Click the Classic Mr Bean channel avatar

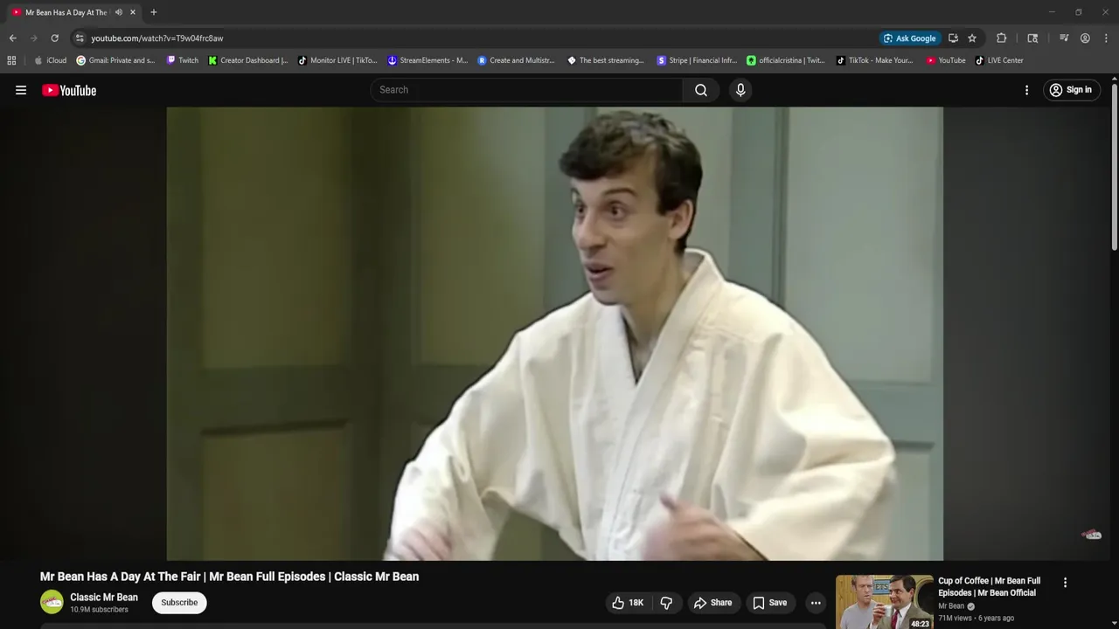coord(52,602)
